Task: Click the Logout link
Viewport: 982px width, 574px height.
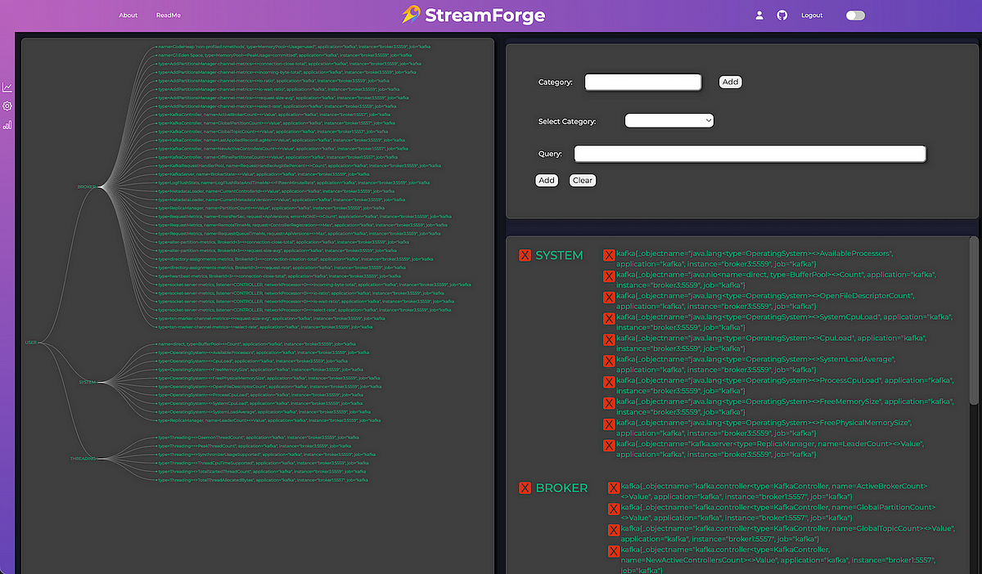Action: pyautogui.click(x=812, y=16)
